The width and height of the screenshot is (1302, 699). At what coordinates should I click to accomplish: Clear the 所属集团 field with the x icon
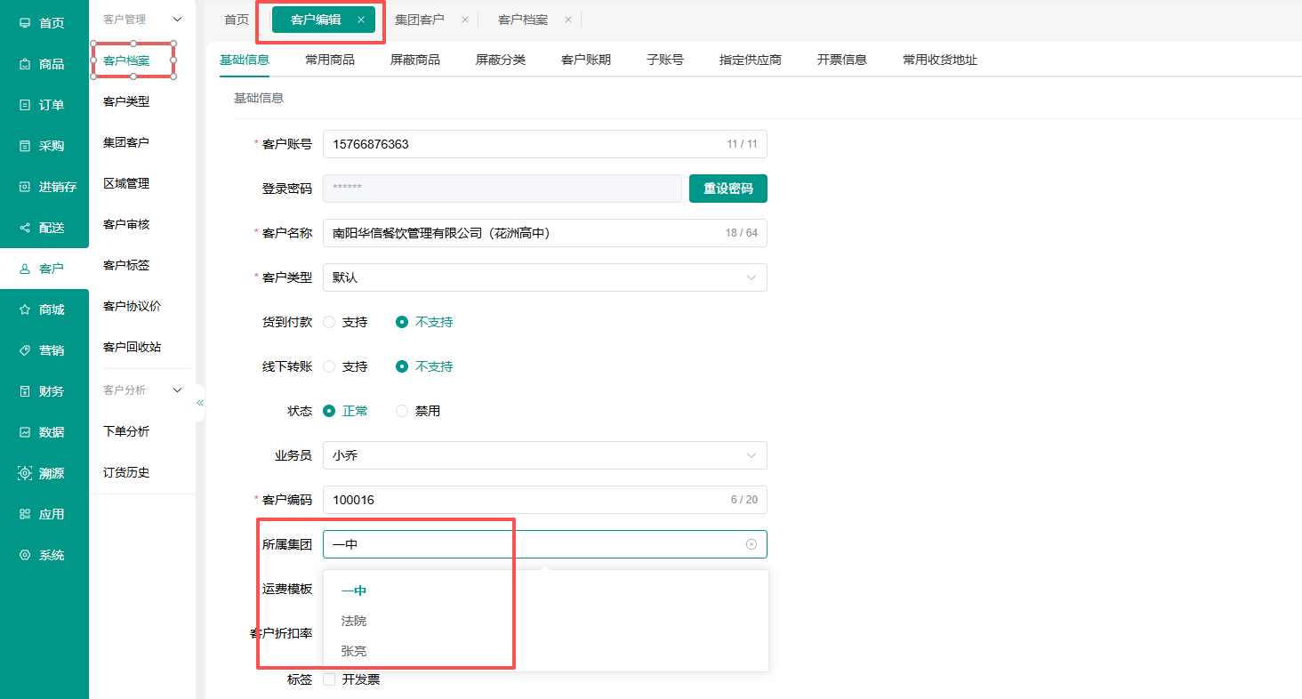tap(751, 544)
